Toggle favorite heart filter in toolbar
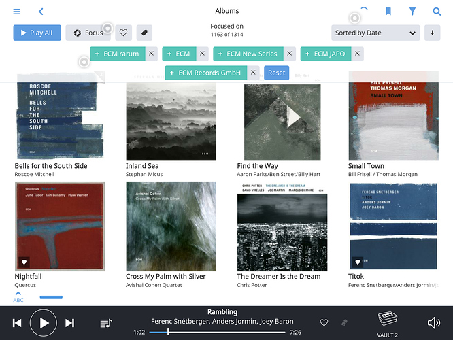This screenshot has height=340, width=453. 123,33
